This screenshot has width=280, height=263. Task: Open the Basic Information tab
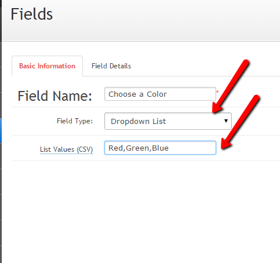point(47,66)
